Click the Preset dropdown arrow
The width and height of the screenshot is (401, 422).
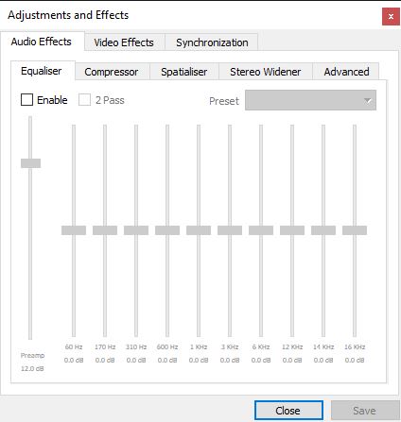point(367,101)
